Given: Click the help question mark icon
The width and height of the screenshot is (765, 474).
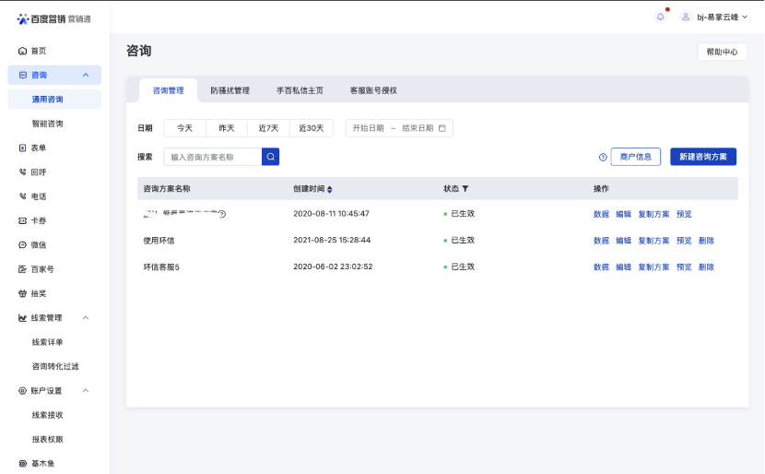Looking at the screenshot, I should [x=603, y=158].
